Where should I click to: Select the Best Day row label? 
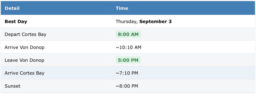[16, 22]
